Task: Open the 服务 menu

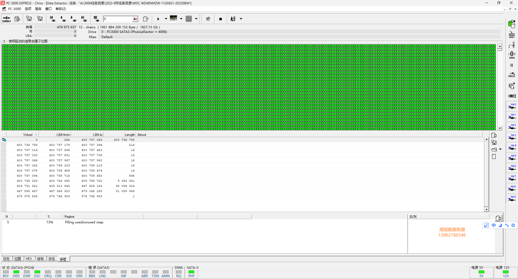Action: [38, 9]
